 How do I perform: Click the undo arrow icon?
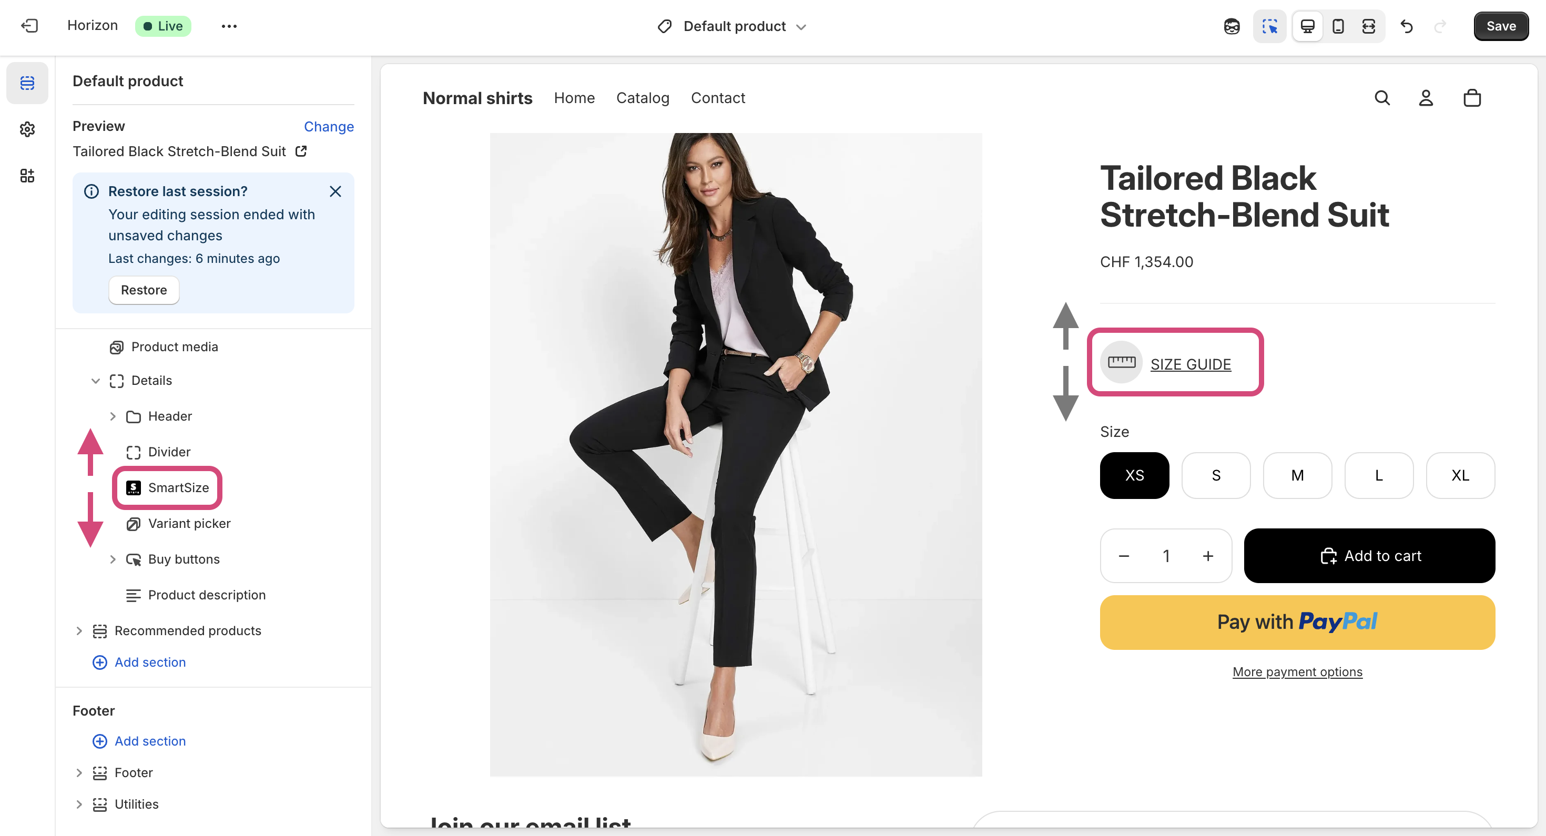tap(1406, 26)
